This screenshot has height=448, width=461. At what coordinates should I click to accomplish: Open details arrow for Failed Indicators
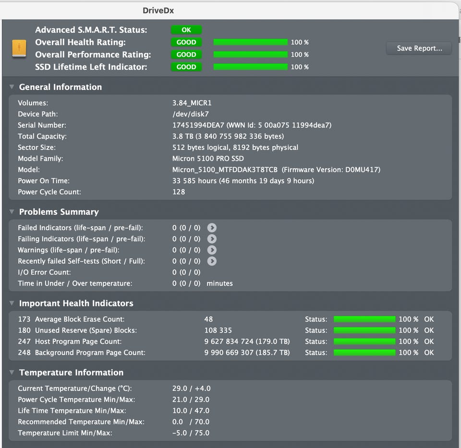pos(212,227)
